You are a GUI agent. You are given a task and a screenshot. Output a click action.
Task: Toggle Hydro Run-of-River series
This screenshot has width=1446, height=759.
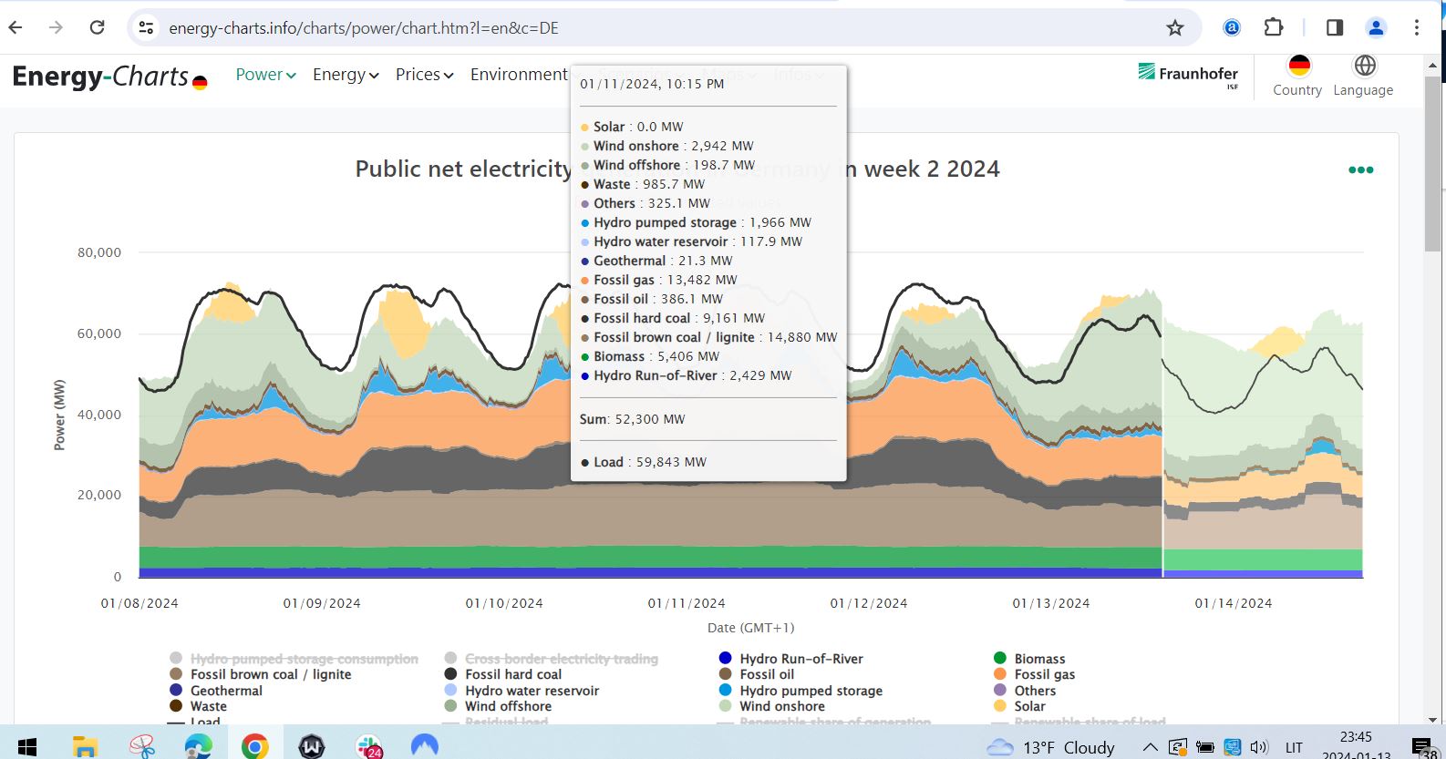click(x=790, y=659)
